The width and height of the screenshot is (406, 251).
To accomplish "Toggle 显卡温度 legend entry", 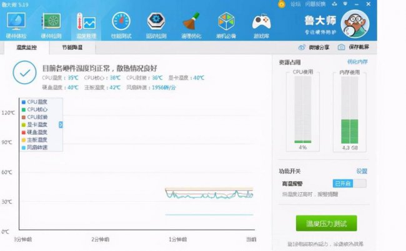I will (35, 125).
